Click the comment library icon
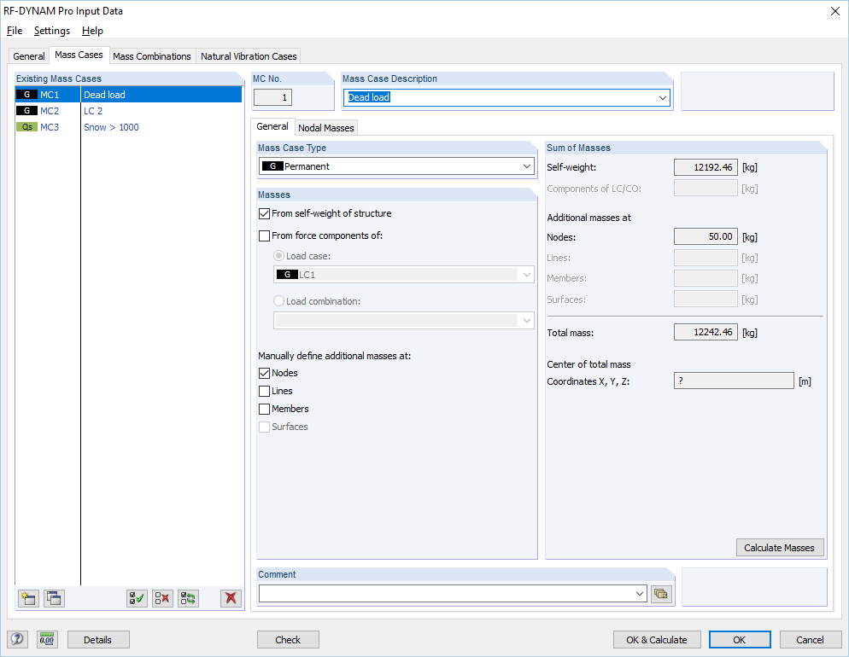This screenshot has width=849, height=657. click(x=661, y=594)
